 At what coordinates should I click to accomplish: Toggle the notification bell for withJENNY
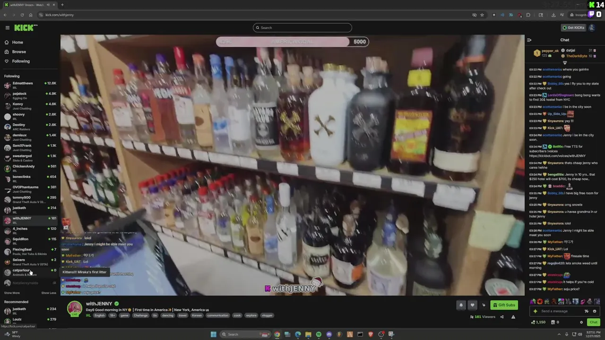[461, 305]
